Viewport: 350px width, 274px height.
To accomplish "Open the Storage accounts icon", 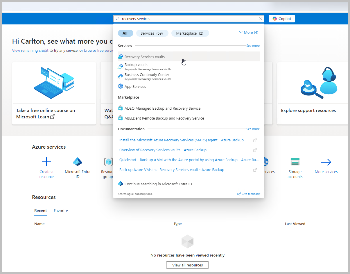I will pyautogui.click(x=295, y=162).
